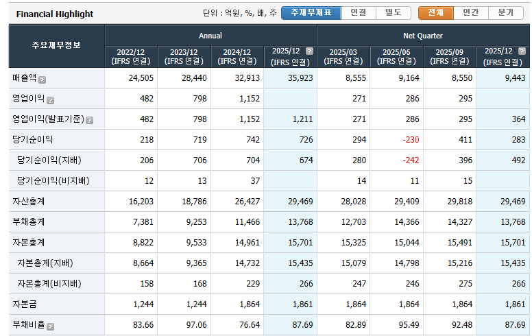Click the 자본금 row label
Screen dimensions: 532x336
pyautogui.click(x=25, y=304)
